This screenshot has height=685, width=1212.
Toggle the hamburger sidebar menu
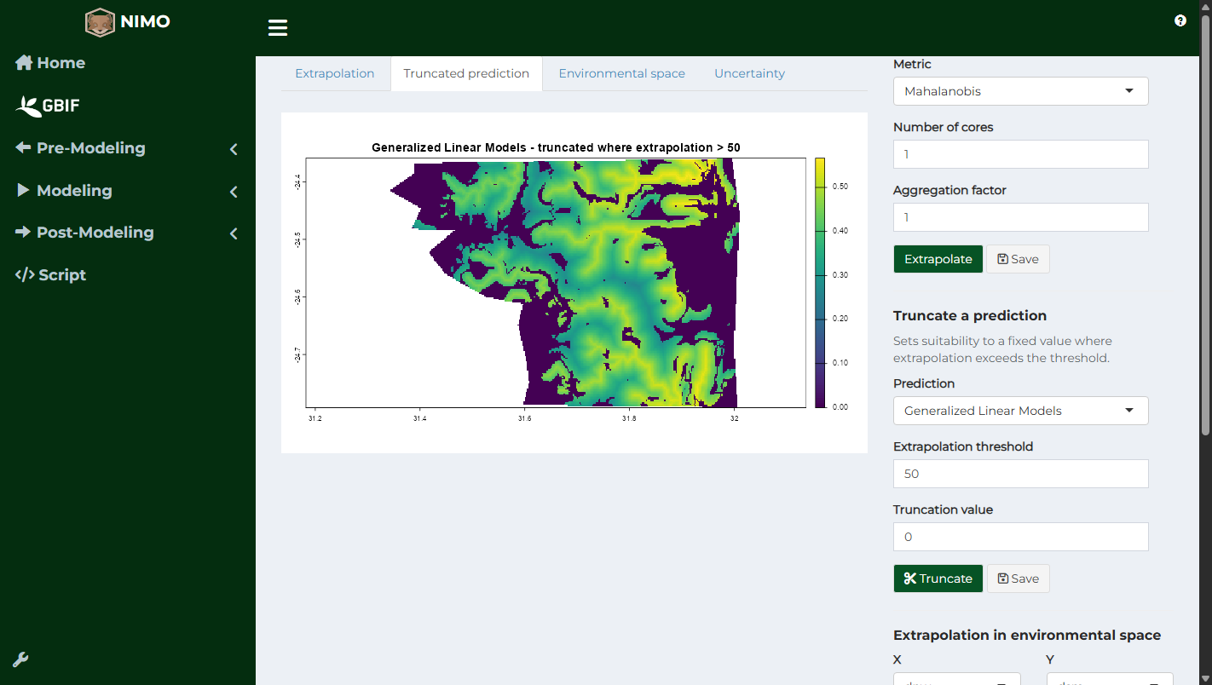tap(278, 28)
